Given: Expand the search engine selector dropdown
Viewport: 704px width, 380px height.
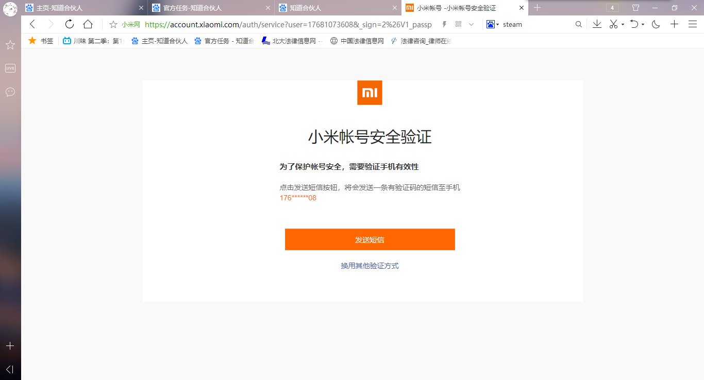Looking at the screenshot, I should pos(497,24).
